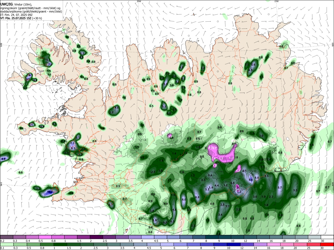Click the 7.9 precipitation value in the Westfjords

tap(50, 64)
